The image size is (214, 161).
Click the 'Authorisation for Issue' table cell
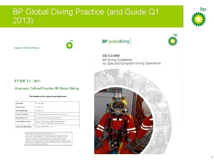(x=25, y=122)
